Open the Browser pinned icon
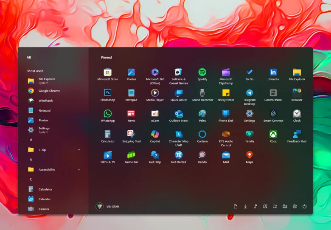The height and width of the screenshot is (230, 331). (297, 95)
